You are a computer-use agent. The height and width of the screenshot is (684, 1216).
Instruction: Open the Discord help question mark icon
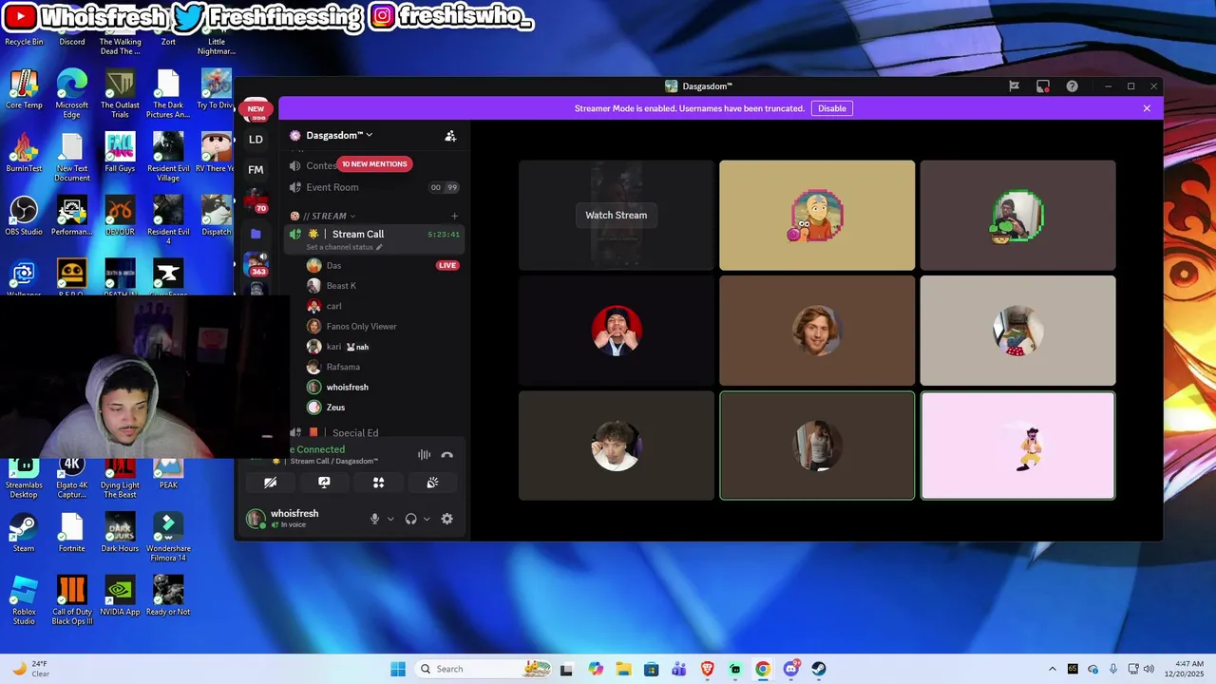point(1072,86)
